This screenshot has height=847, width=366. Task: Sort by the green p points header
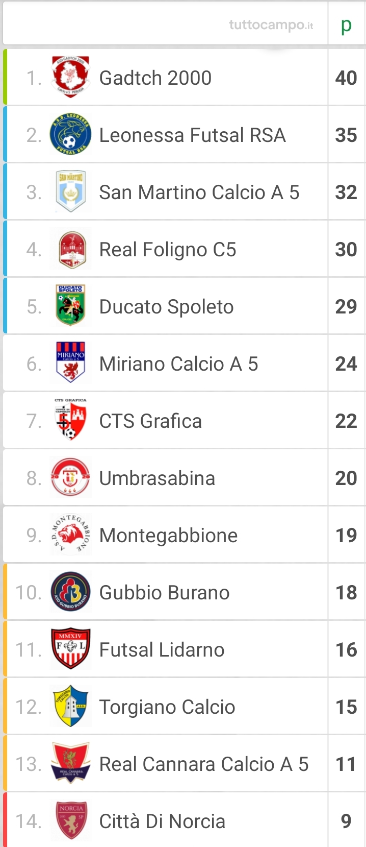click(x=346, y=25)
